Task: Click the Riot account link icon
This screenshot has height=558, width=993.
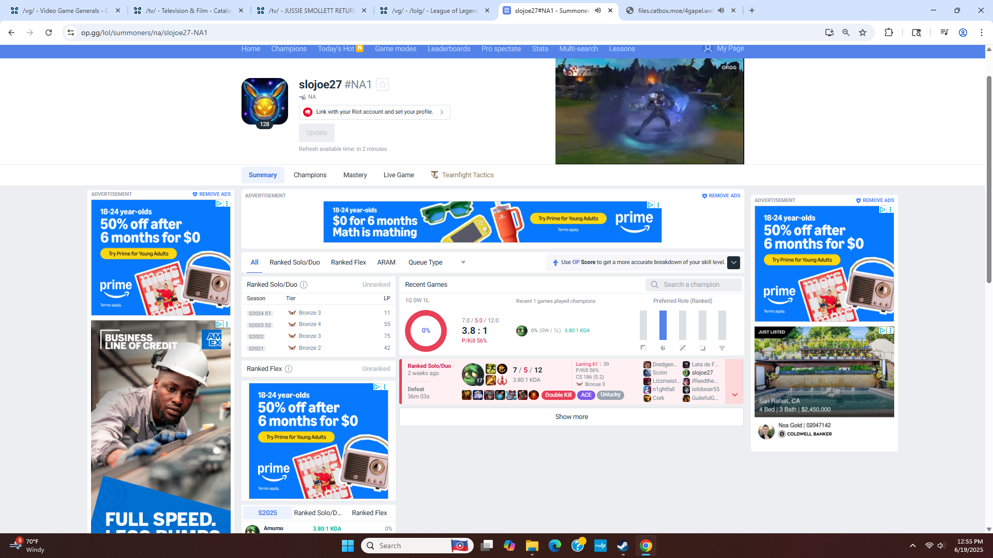Action: (308, 112)
